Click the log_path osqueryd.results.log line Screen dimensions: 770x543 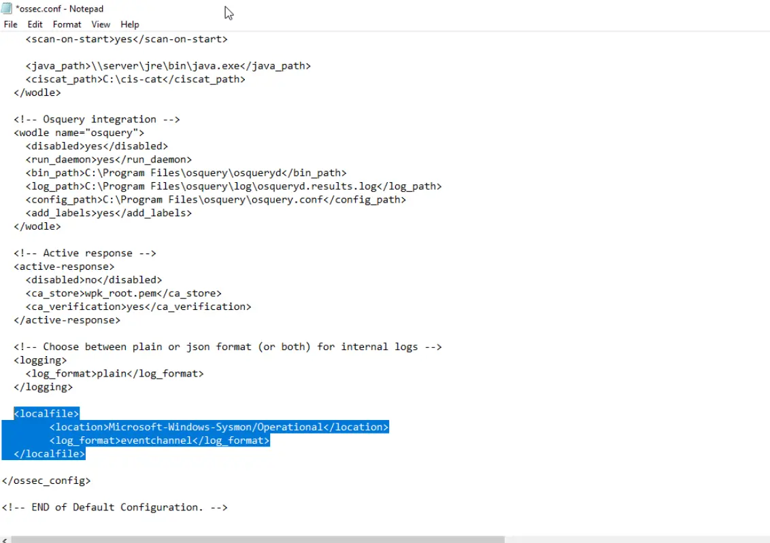[x=234, y=186]
